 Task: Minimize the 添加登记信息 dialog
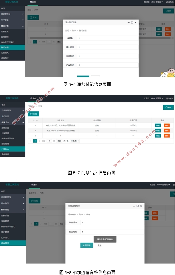pyautogui.click(x=129, y=22)
